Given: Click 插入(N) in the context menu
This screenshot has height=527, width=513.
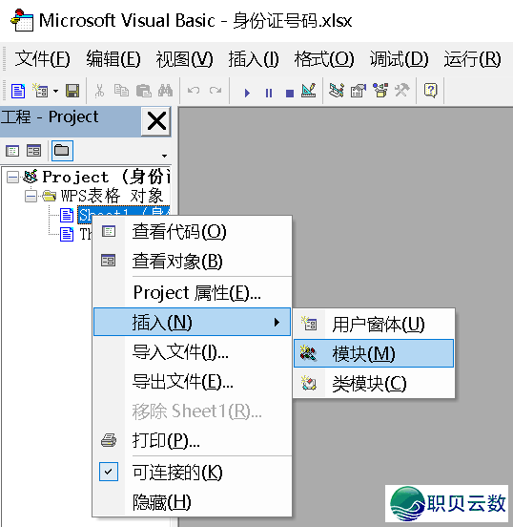Looking at the screenshot, I should [192, 322].
